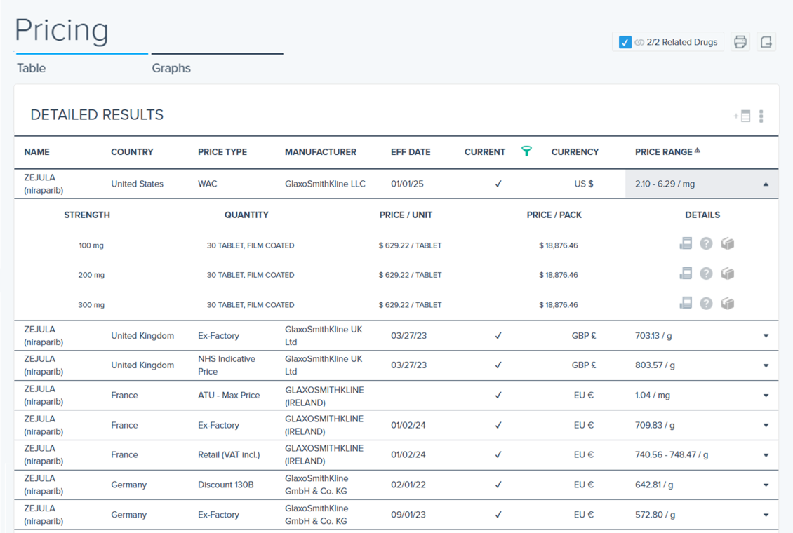
Task: Sort by the Country column header
Action: 132,151
